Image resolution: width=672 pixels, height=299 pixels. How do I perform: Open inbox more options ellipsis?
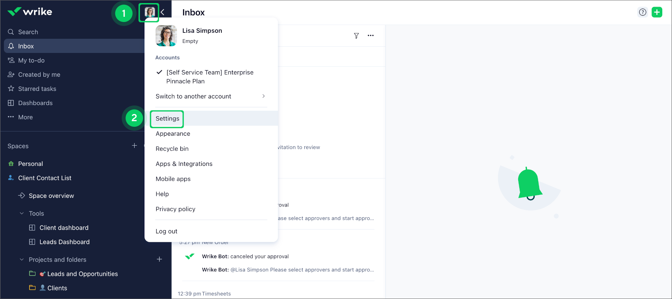tap(370, 36)
